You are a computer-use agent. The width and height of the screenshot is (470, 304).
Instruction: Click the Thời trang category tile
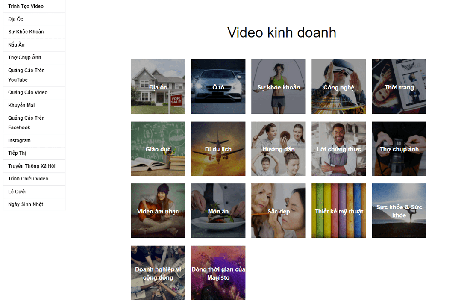point(399,86)
